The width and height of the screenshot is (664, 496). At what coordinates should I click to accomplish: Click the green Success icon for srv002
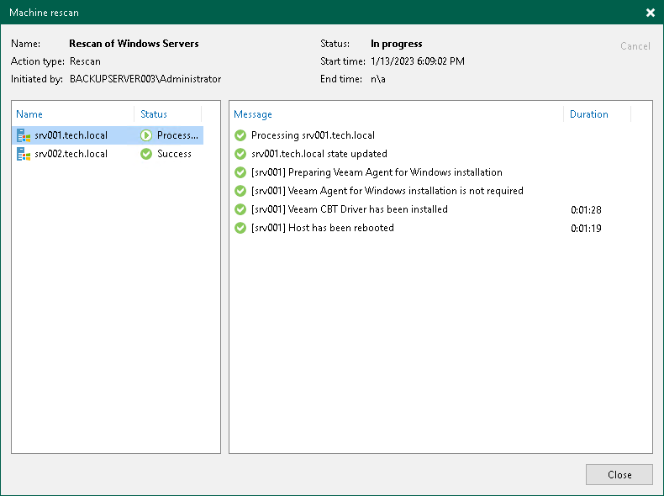click(x=146, y=154)
